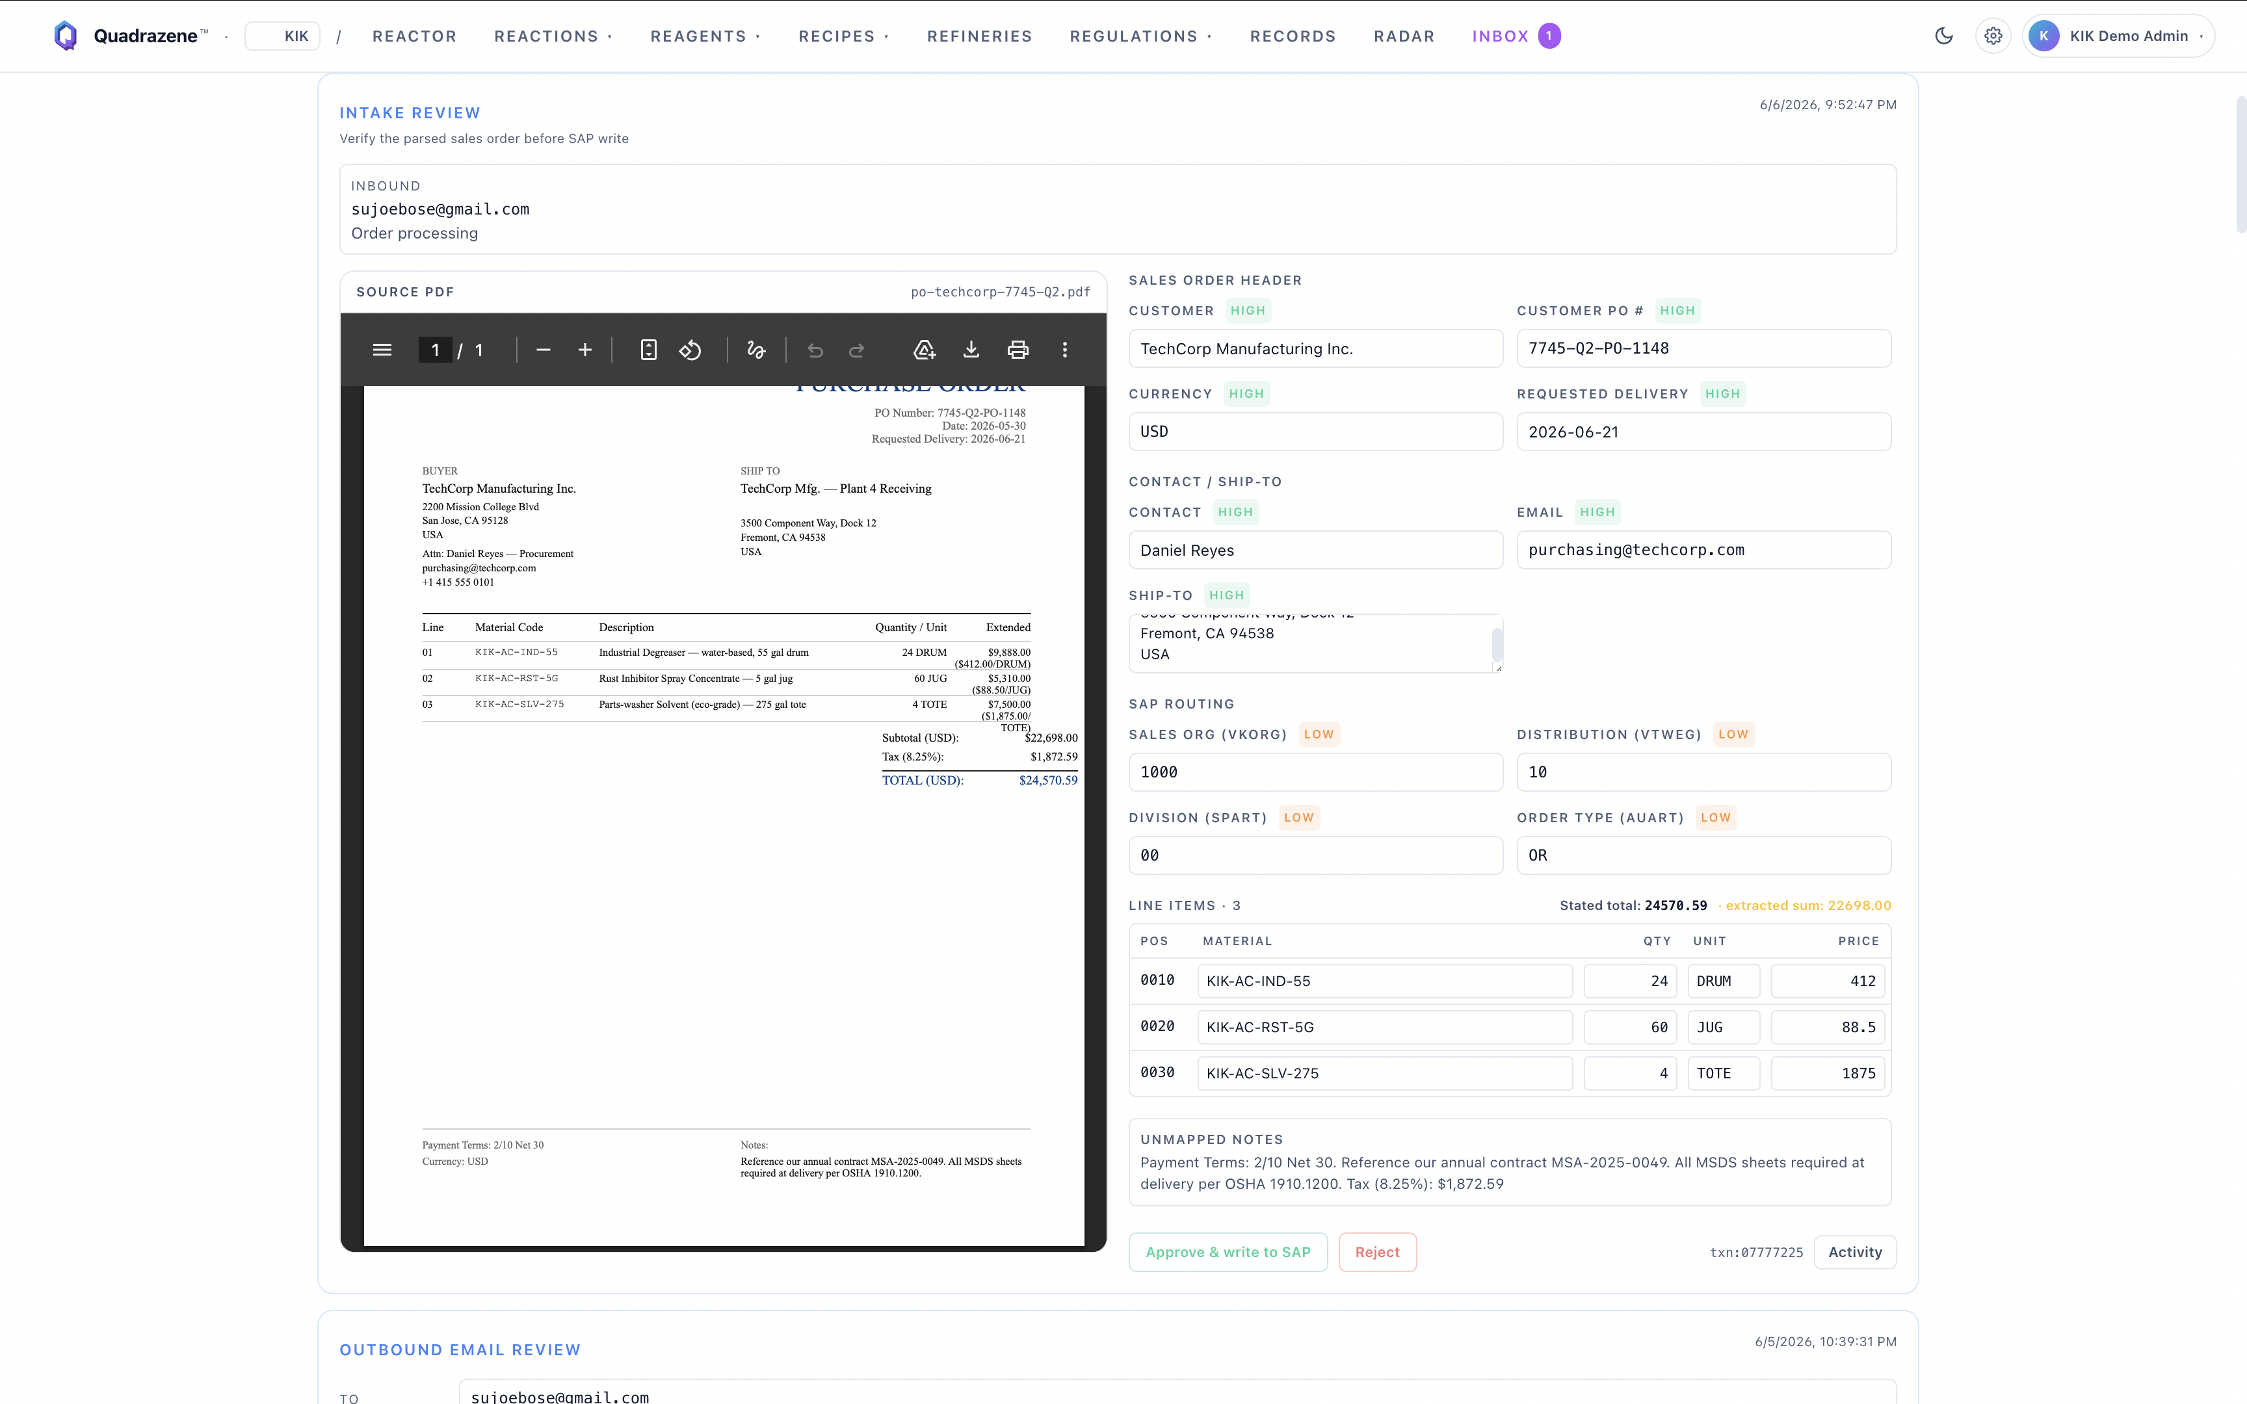Click the inbox notification count badge
Screen dimensions: 2247x1404
click(x=1549, y=35)
